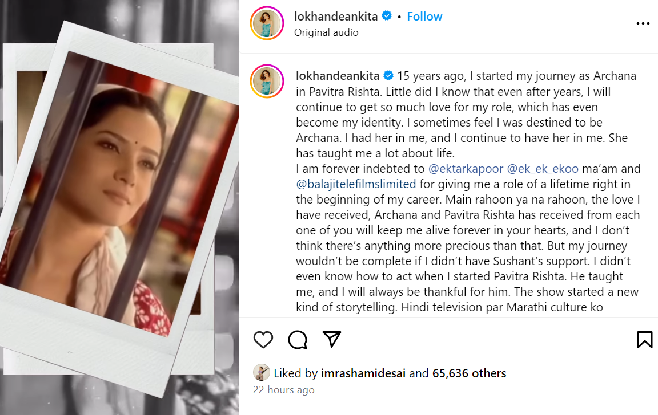Share the post with paper plane icon
The width and height of the screenshot is (658, 415).
click(x=332, y=339)
